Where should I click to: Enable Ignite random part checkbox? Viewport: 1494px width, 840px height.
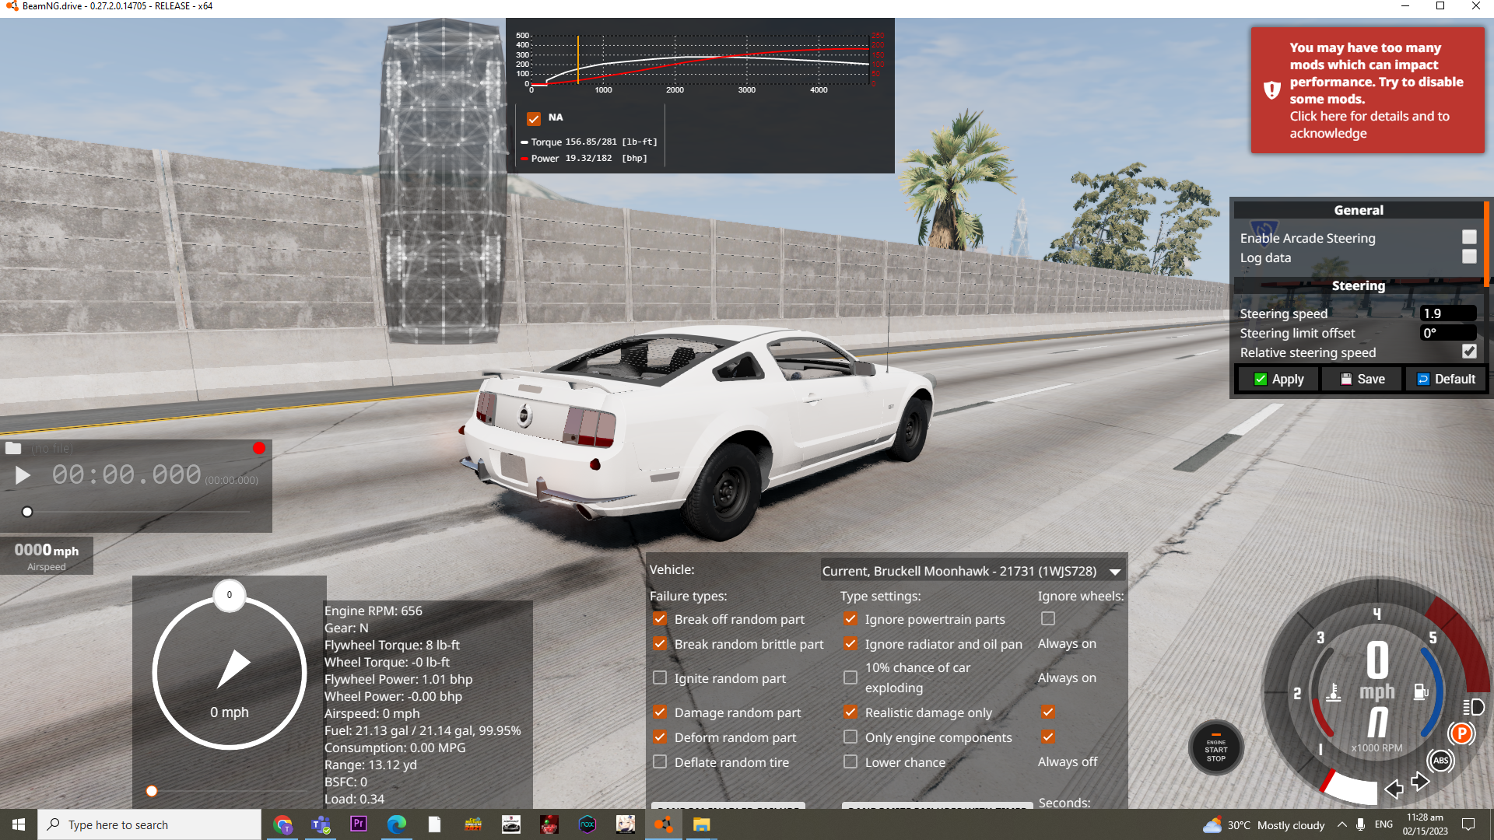click(660, 678)
